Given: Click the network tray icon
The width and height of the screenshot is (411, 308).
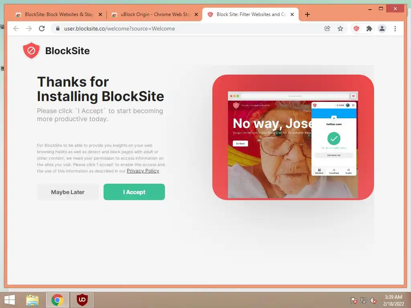Looking at the screenshot, I should [364, 300].
